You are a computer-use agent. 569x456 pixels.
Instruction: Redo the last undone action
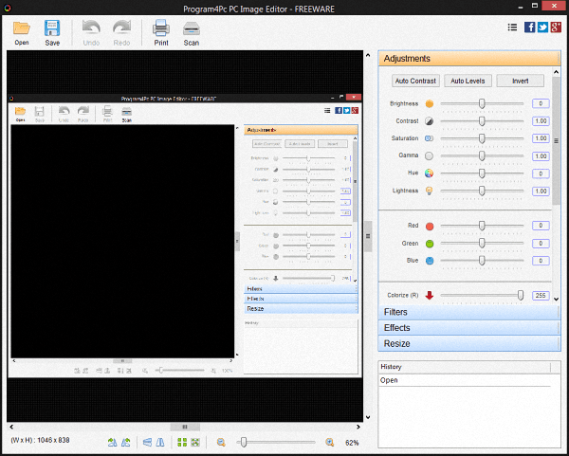click(121, 32)
